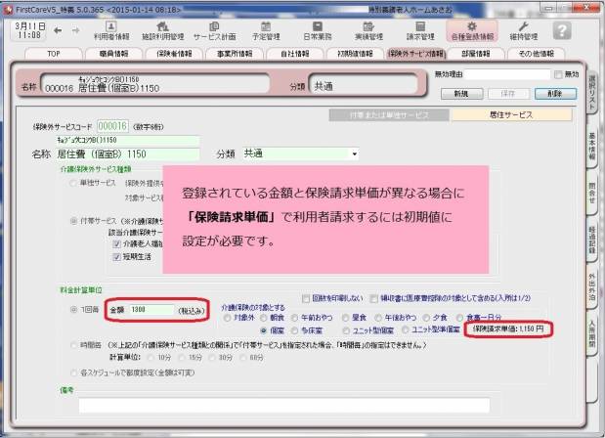
Task: Click the help question mark icon
Action: pyautogui.click(x=561, y=30)
